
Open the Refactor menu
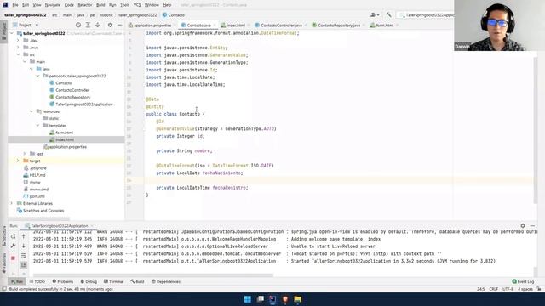tap(85, 5)
